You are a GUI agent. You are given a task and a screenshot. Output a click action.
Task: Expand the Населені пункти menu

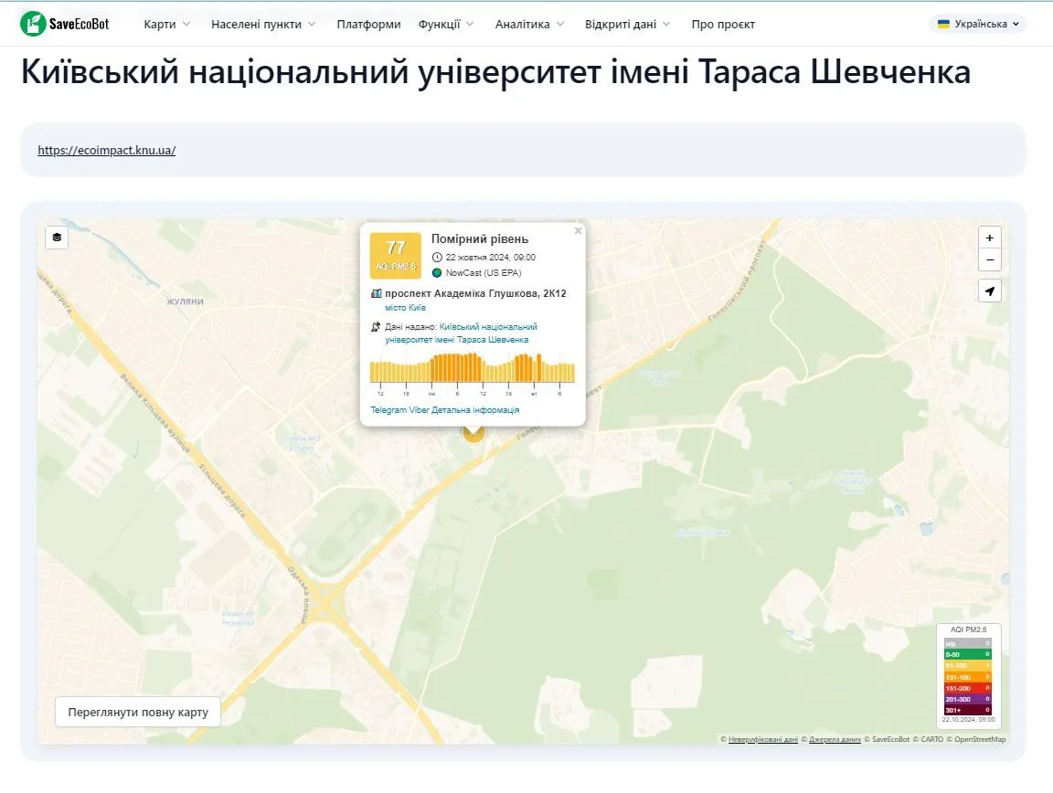[263, 24]
